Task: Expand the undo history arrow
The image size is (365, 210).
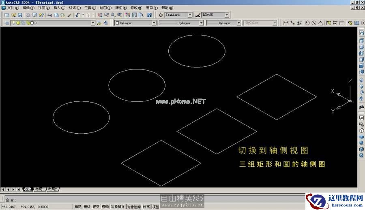Action: [83, 15]
